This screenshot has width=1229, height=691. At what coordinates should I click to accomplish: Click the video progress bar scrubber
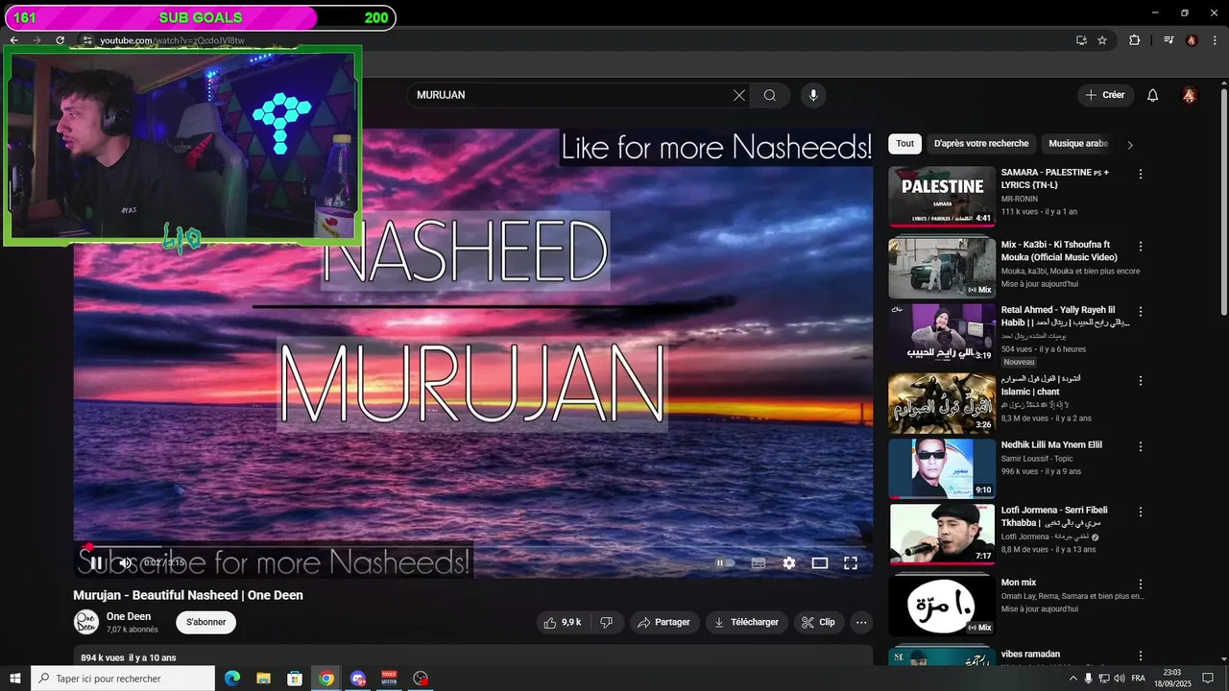click(88, 547)
